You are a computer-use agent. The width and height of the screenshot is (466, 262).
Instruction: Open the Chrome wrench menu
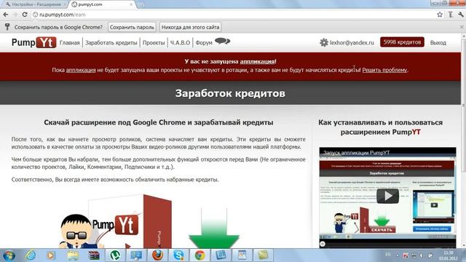coord(461,15)
